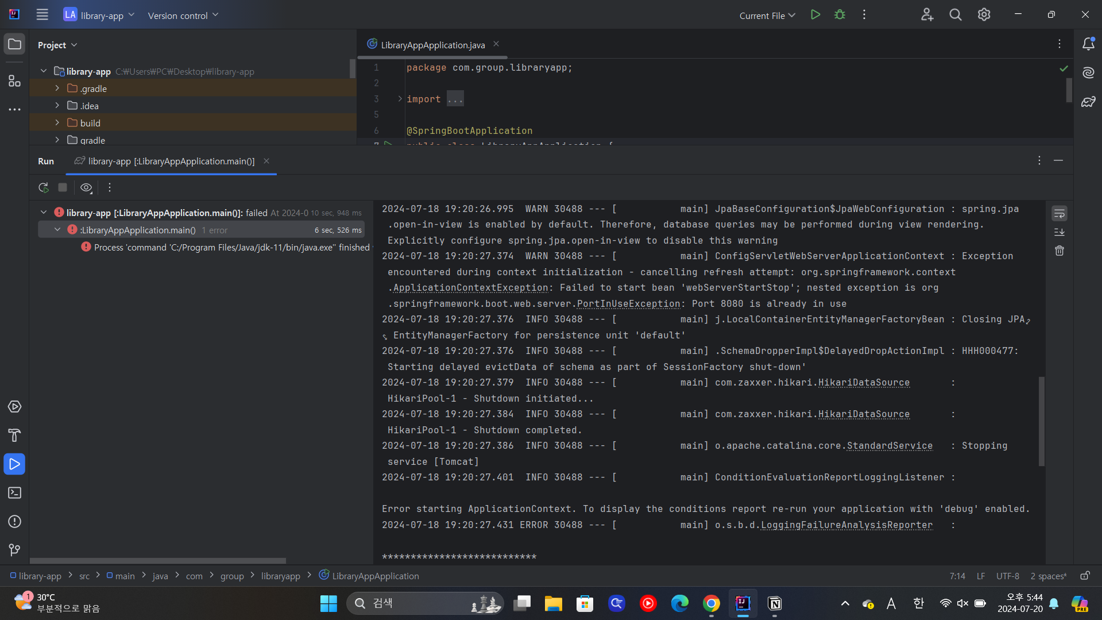This screenshot has width=1102, height=620.
Task: Expand the build folder
Action: coord(57,123)
